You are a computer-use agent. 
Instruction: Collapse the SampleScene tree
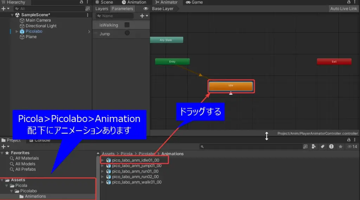[x=12, y=15]
